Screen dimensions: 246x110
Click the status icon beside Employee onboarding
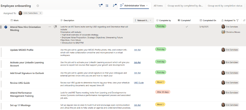[38, 6]
